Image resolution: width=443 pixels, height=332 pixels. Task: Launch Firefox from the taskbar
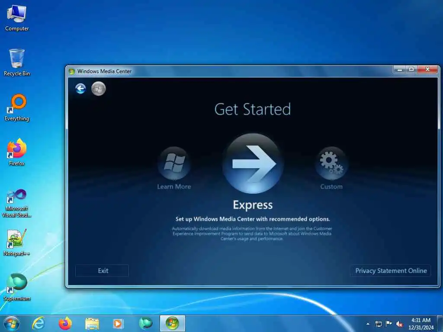coord(65,323)
